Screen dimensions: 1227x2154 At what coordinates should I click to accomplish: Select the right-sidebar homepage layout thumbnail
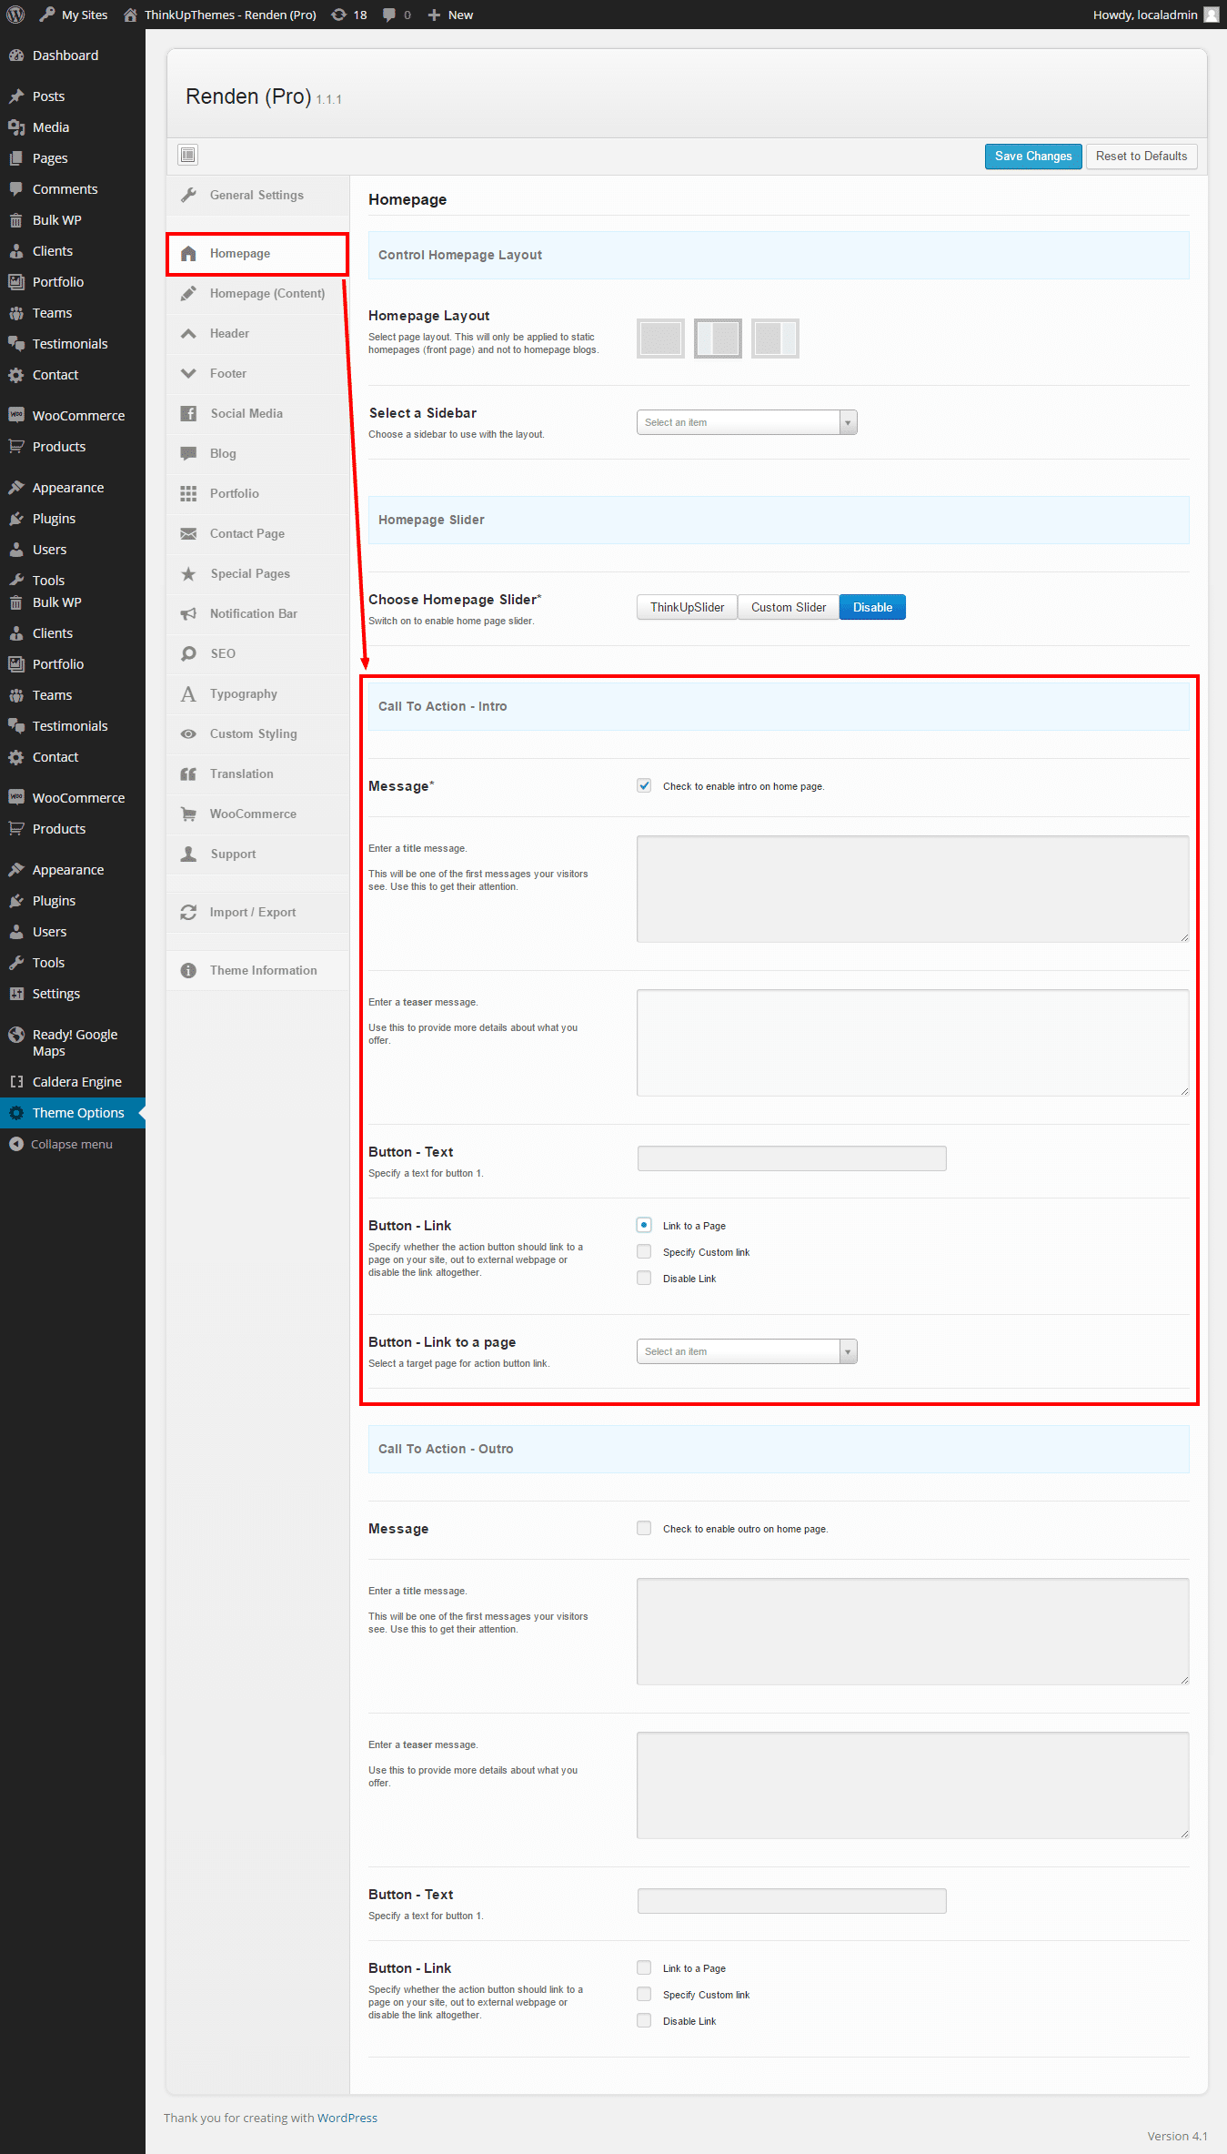[x=775, y=339]
